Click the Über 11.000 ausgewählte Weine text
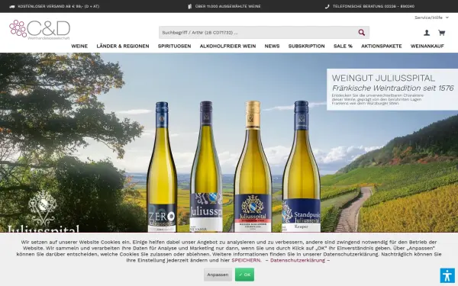Image resolution: width=458 pixels, height=286 pixels. [x=227, y=6]
